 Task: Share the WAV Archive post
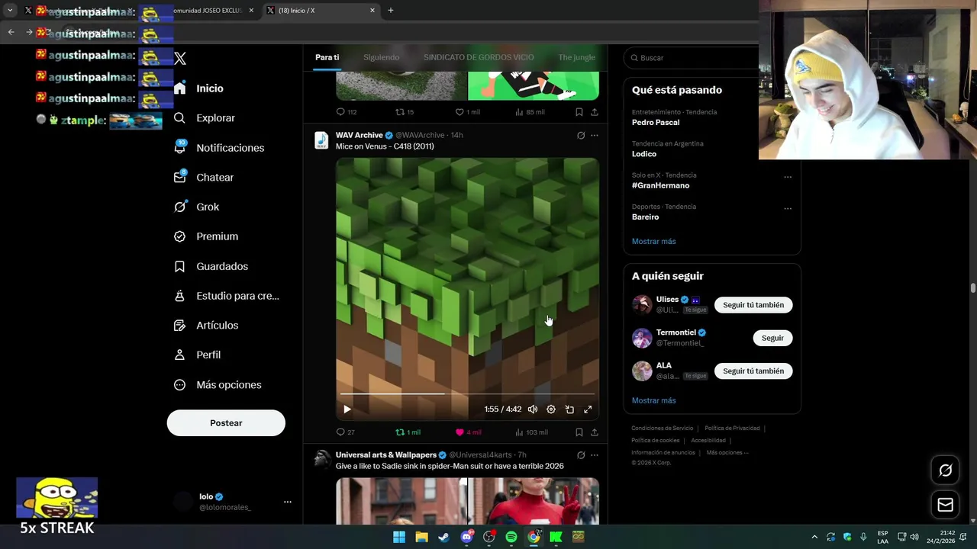tap(595, 432)
